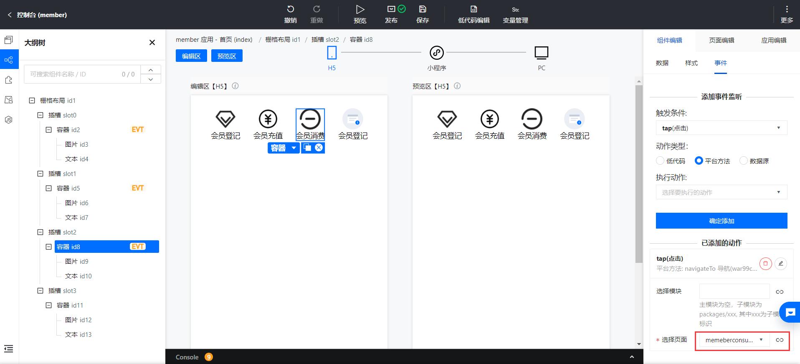Click the 插槽 slot2 breadcrumb
Screen dimensions: 800x364
tap(325, 39)
